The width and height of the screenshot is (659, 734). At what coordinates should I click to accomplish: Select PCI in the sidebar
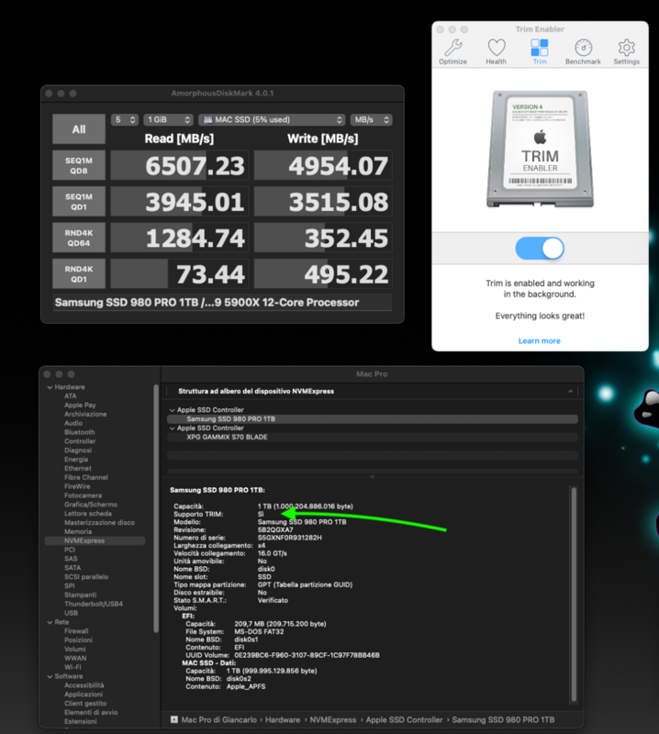click(x=70, y=550)
